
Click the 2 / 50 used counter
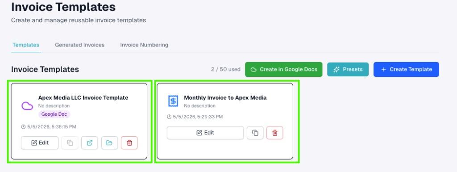225,69
